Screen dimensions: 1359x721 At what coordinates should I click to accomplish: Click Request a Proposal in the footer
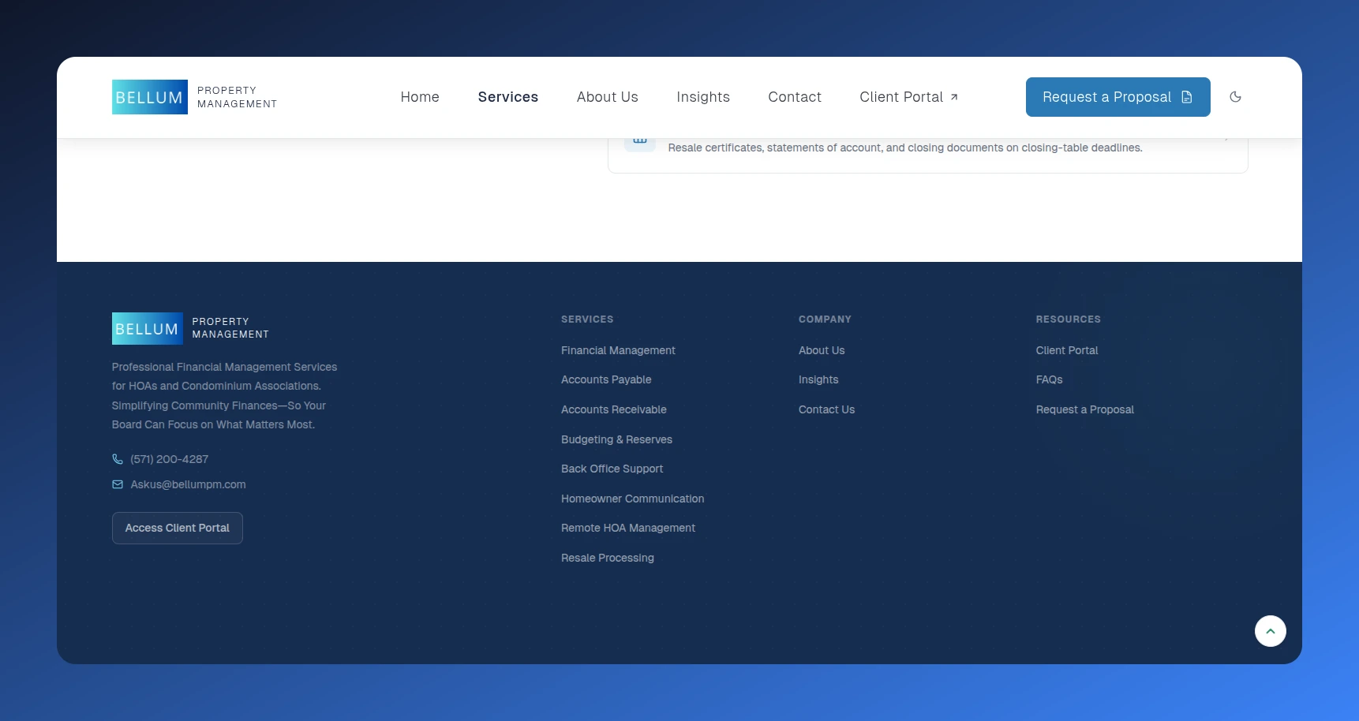1084,409
